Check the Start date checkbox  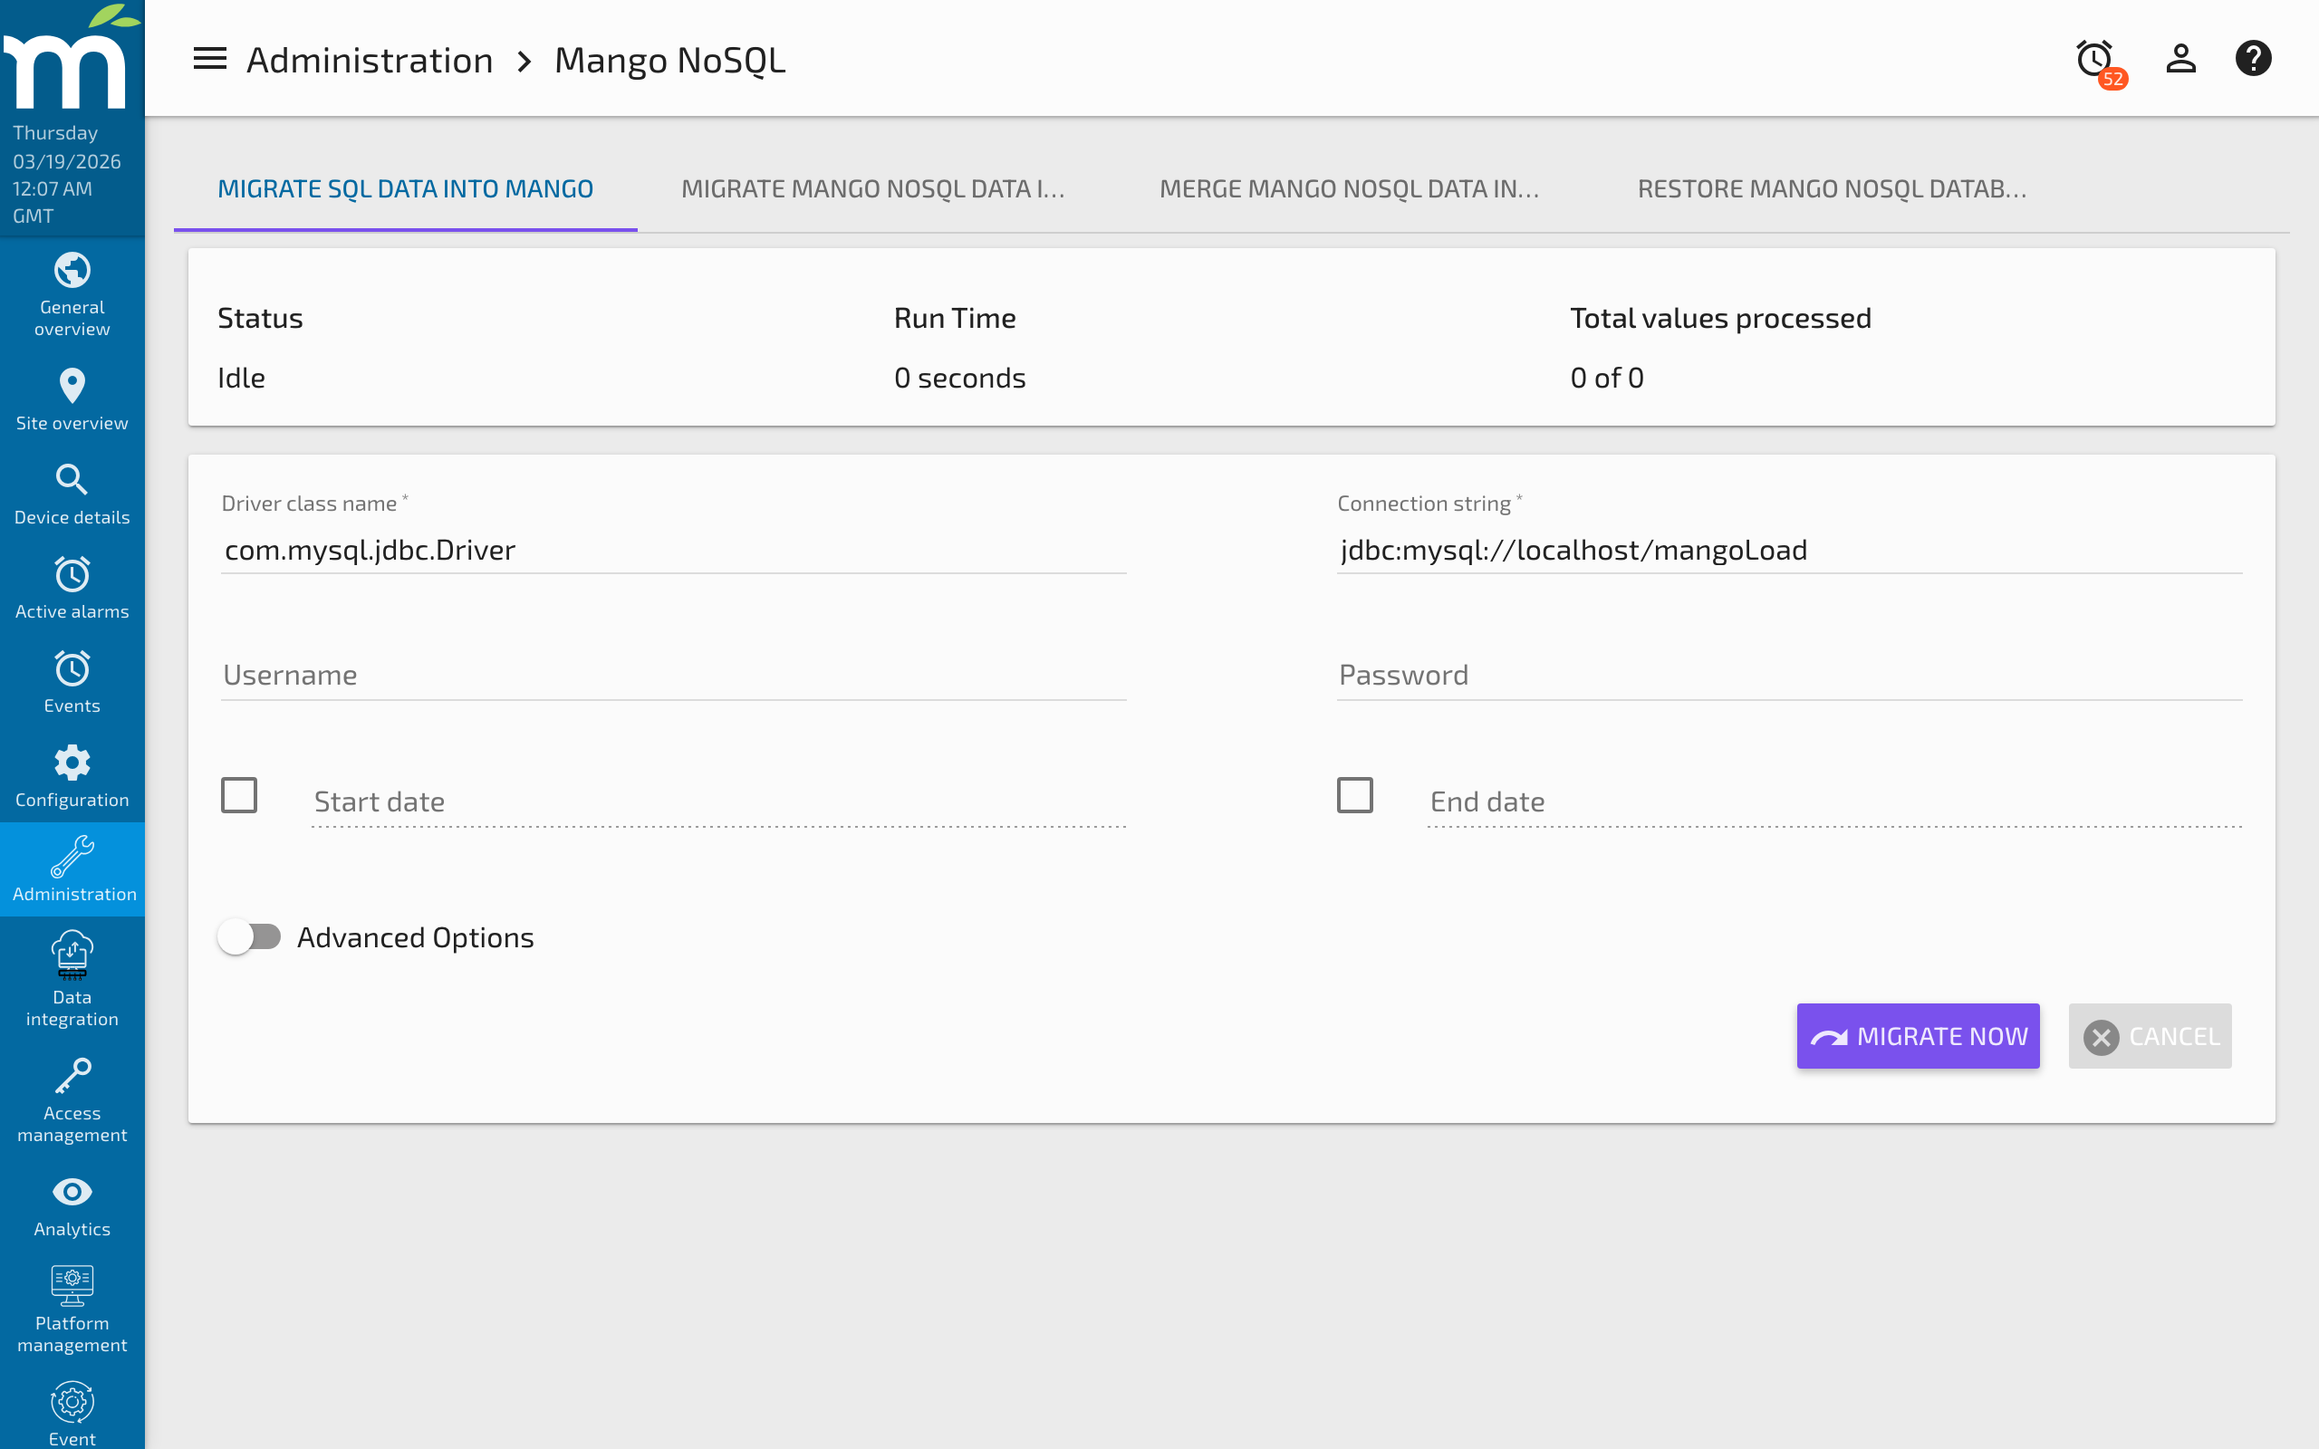click(239, 794)
